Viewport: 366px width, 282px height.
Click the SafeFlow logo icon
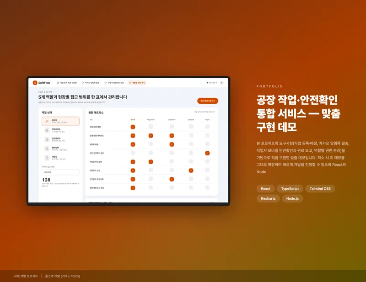[x=35, y=83]
